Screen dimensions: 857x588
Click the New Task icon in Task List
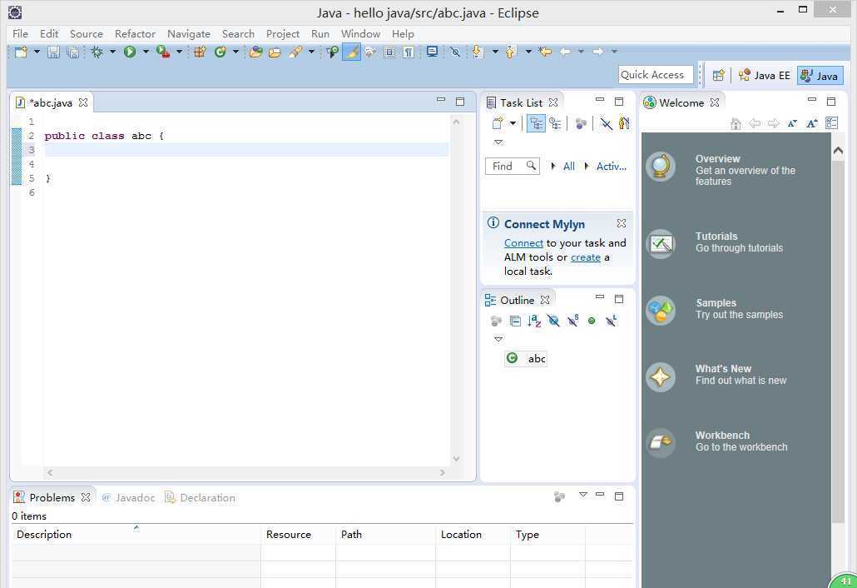pyautogui.click(x=498, y=123)
